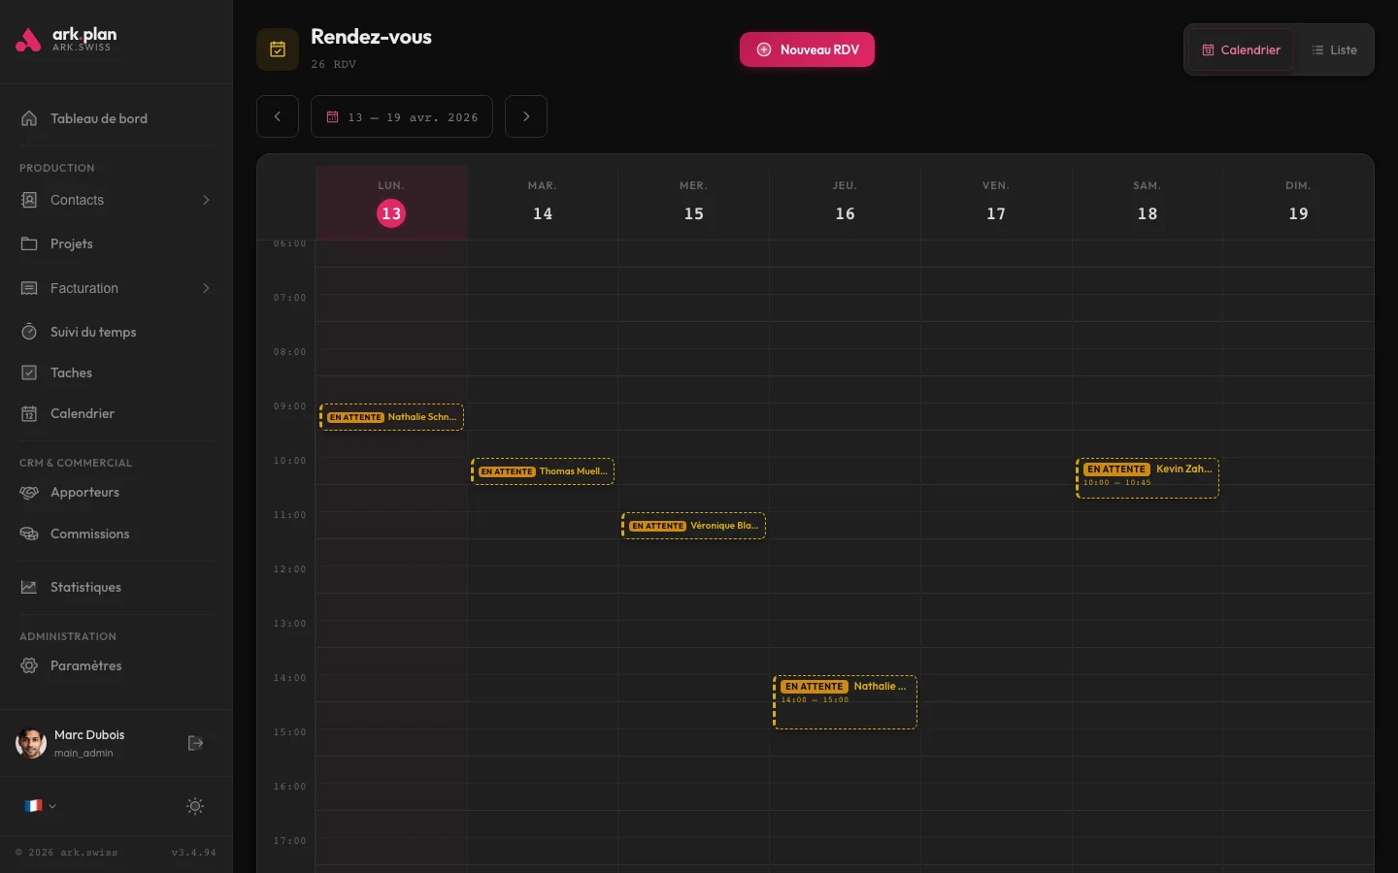Screen dimensions: 1398x873
Task: Select Thursday 16 day header
Action: [x=845, y=203]
